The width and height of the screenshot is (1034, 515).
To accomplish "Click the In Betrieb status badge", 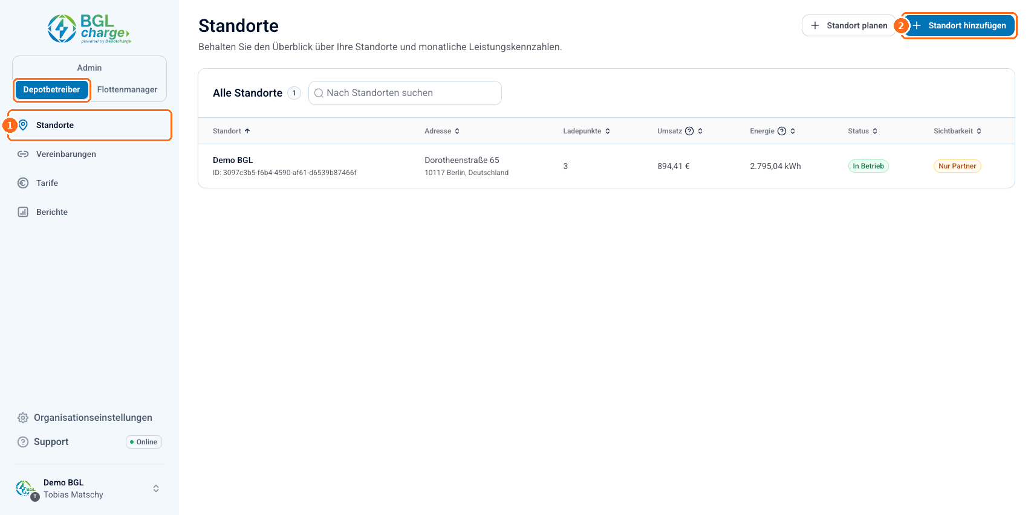I will pyautogui.click(x=868, y=166).
